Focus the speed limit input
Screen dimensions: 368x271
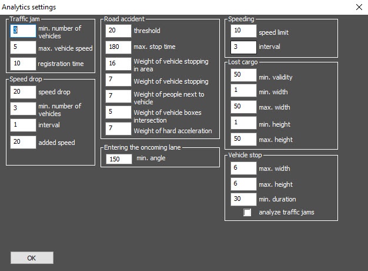click(x=243, y=31)
